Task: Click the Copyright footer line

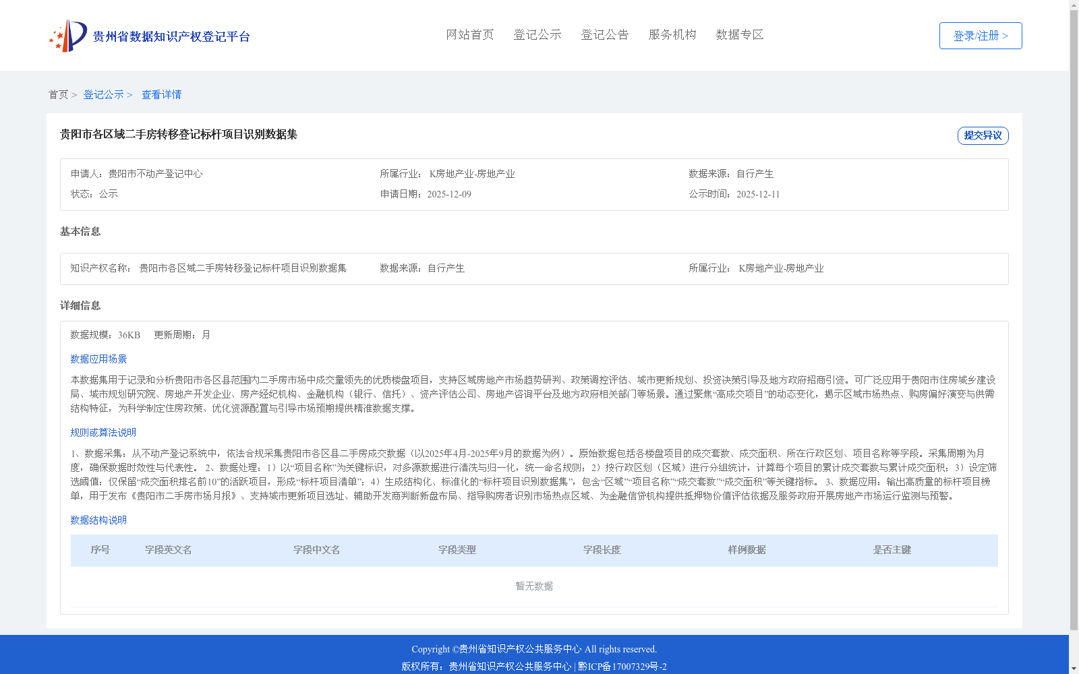Action: (x=534, y=649)
